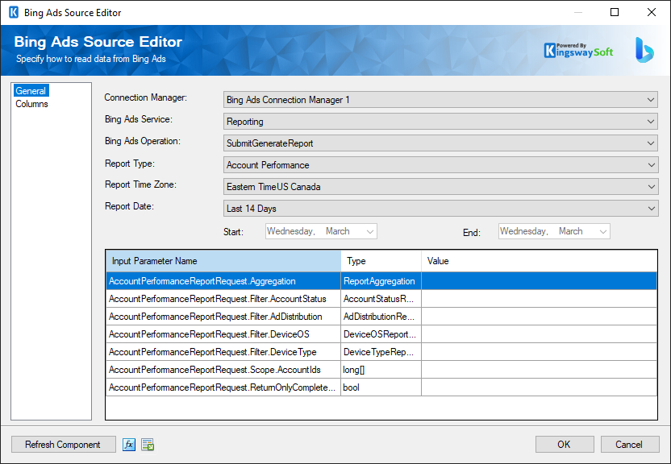Sort by the Input Parameter Name header
The width and height of the screenshot is (671, 464).
(223, 261)
